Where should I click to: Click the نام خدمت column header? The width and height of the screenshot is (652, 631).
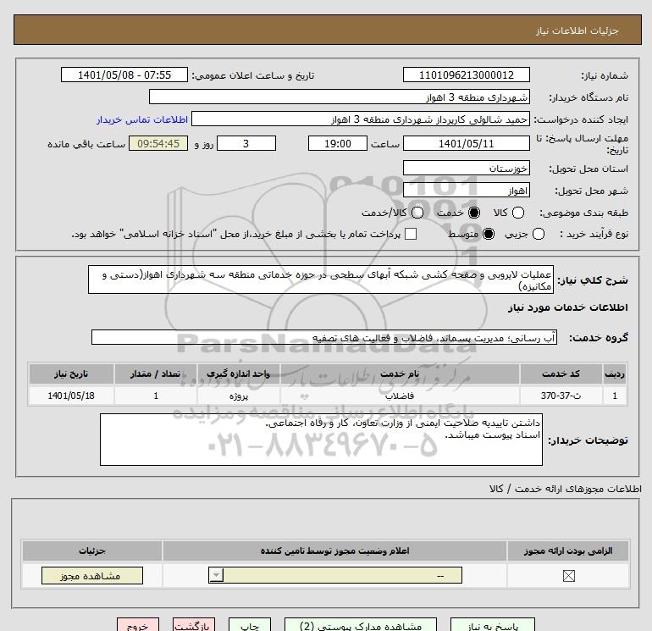click(x=400, y=374)
